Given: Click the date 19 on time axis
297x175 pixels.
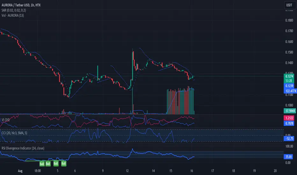Looking at the screenshot, I should 254,171.
